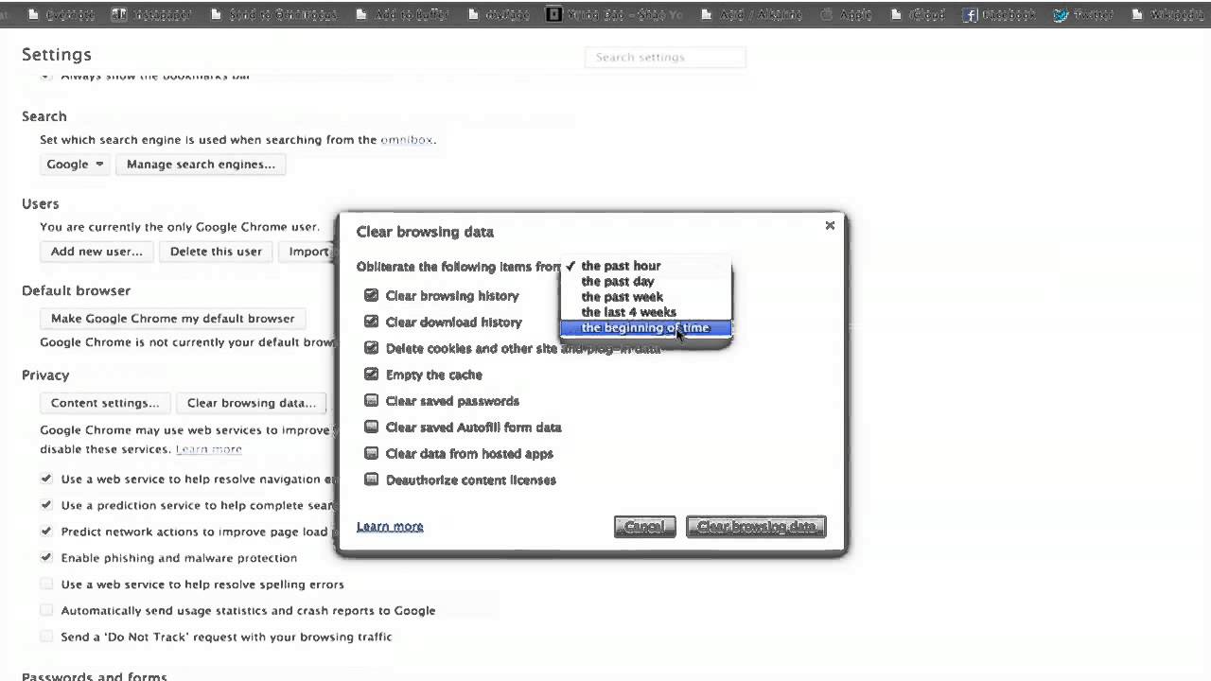Uncheck Clear download history
Image resolution: width=1211 pixels, height=681 pixels.
[x=372, y=323]
